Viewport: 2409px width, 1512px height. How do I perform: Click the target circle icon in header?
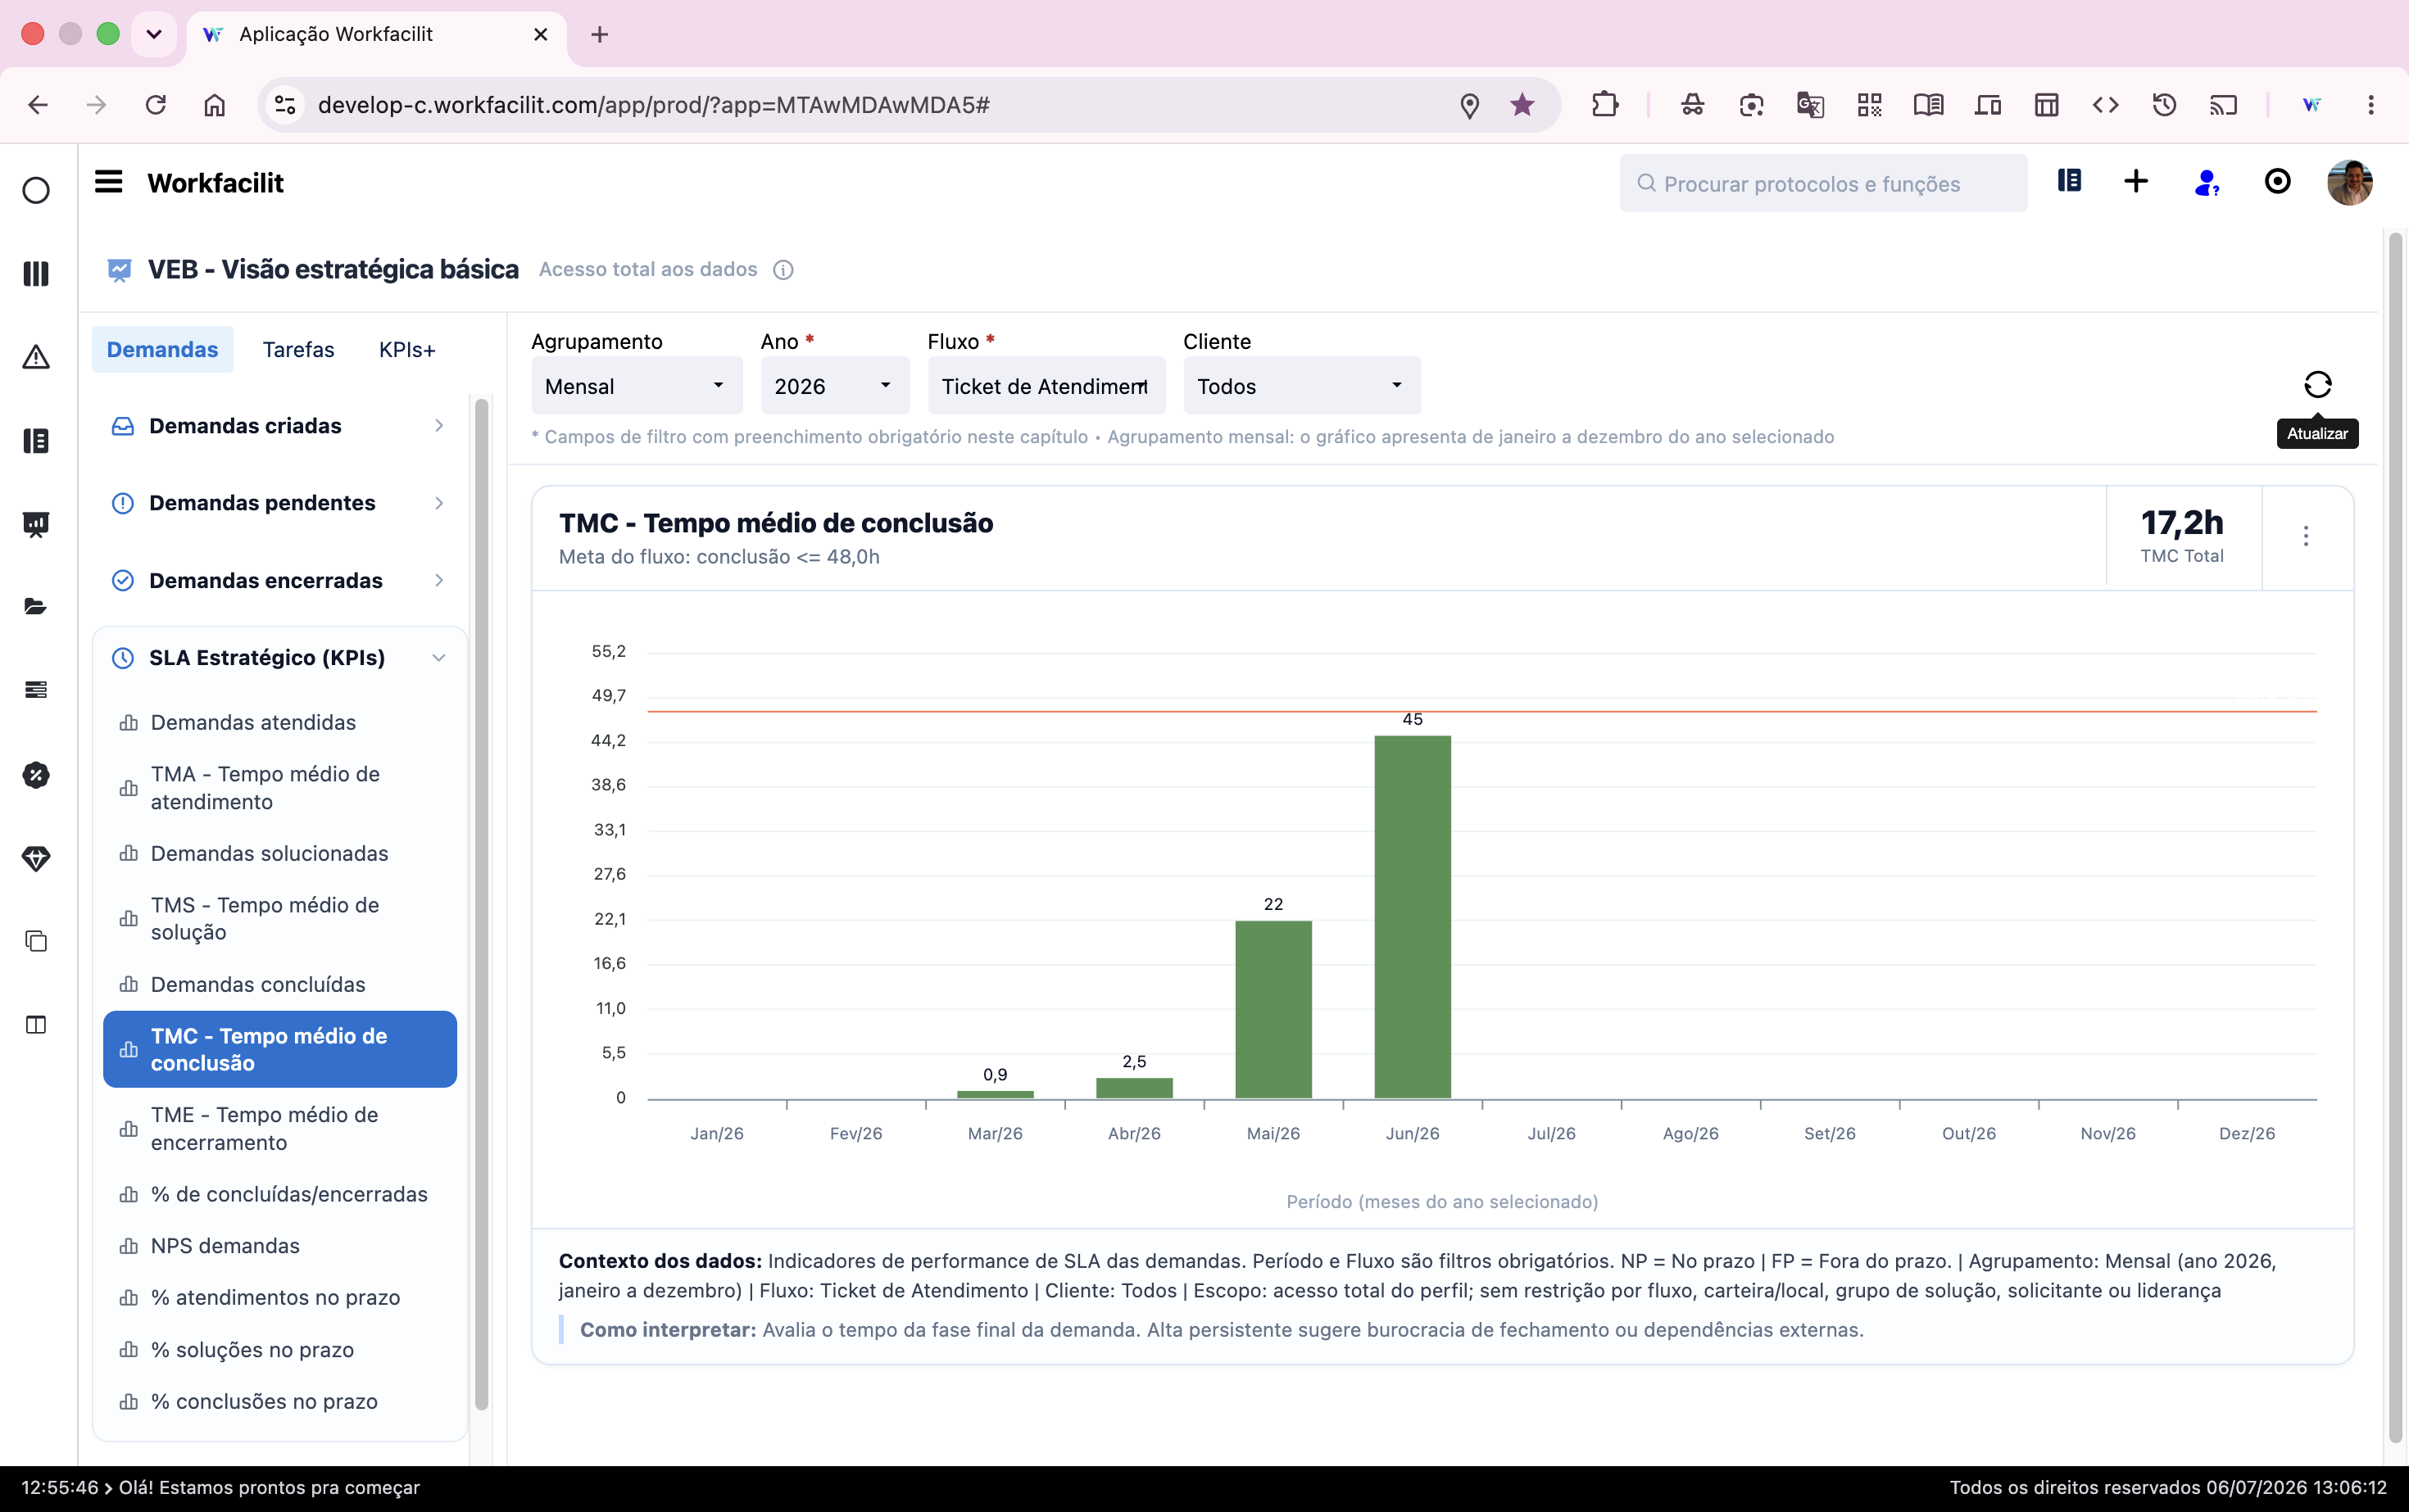pyautogui.click(x=2277, y=181)
